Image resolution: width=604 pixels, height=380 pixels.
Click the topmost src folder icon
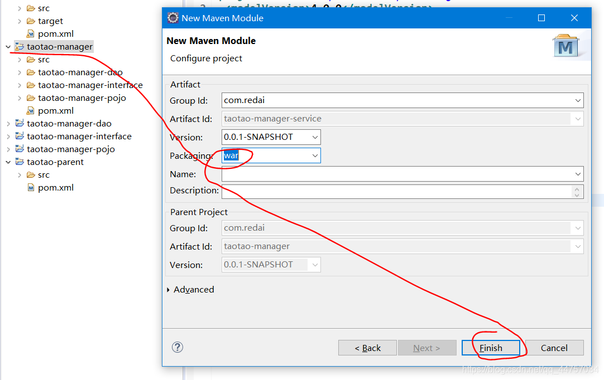pyautogui.click(x=31, y=8)
